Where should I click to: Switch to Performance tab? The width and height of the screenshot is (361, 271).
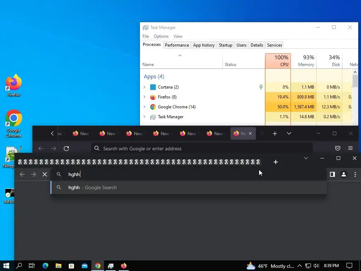[177, 45]
